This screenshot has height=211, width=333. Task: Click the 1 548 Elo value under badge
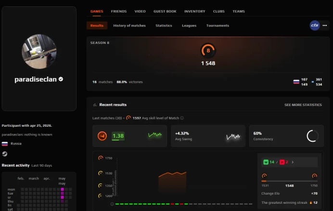(x=208, y=64)
